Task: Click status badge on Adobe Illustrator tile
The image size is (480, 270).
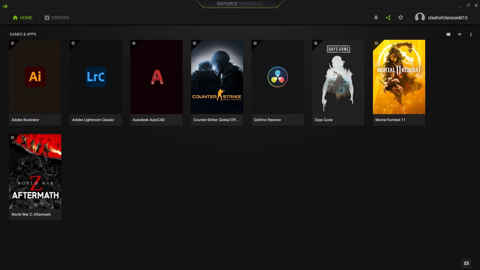Action: (x=12, y=43)
